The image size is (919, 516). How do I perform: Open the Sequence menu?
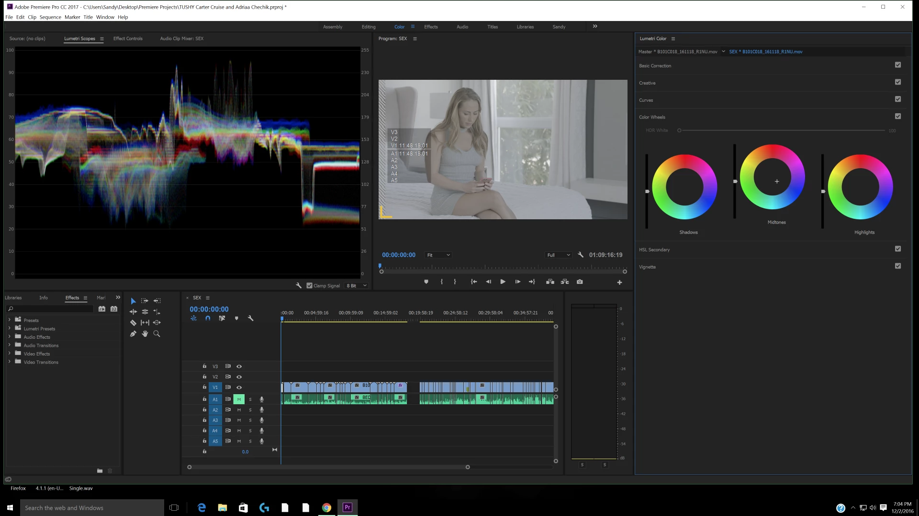[50, 17]
